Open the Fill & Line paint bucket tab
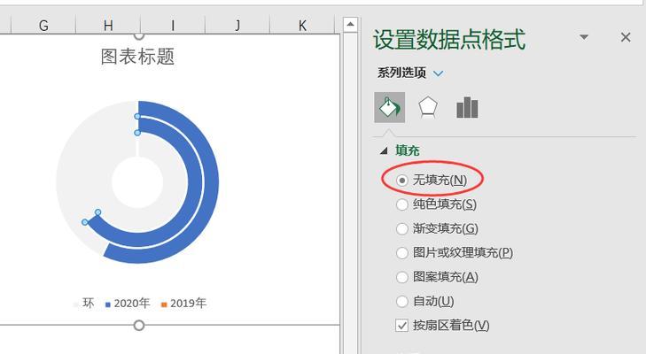646x354 pixels. [389, 107]
